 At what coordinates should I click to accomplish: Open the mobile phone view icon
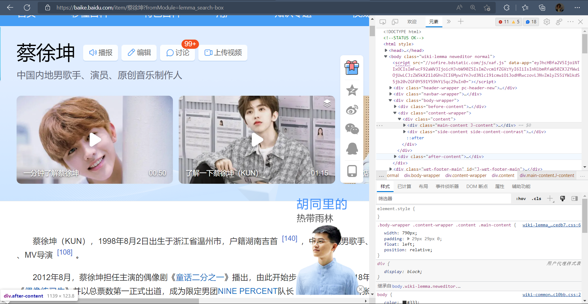click(x=352, y=171)
